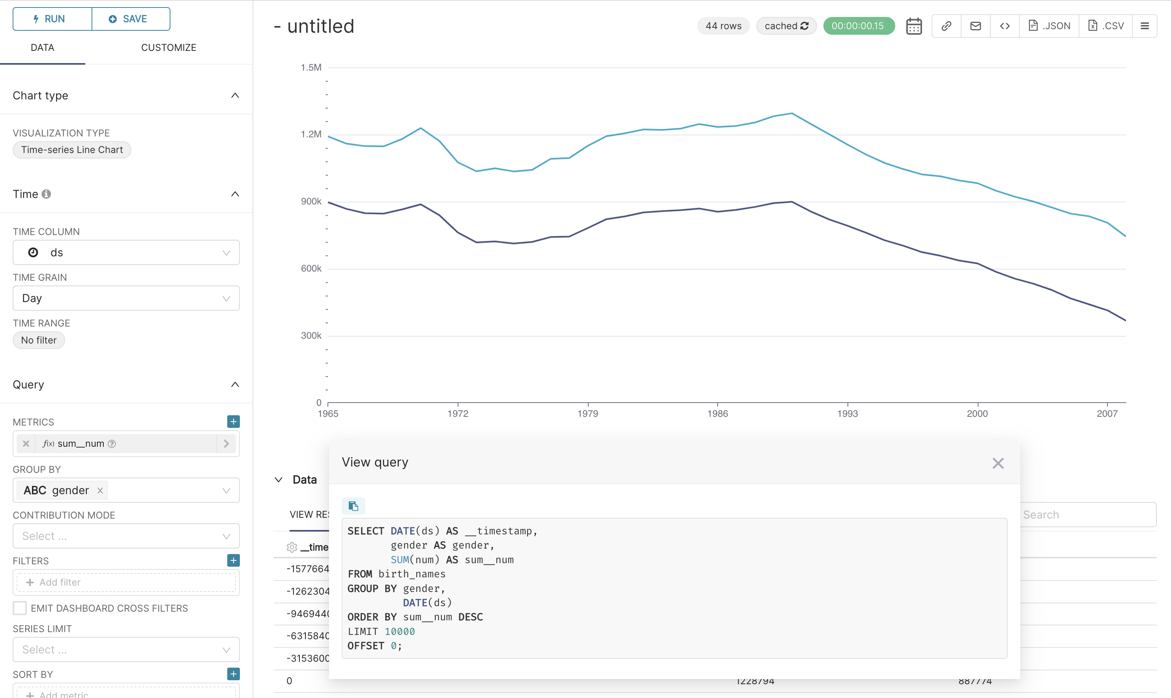This screenshot has width=1171, height=698.
Task: Remove the gender group by chip
Action: pyautogui.click(x=100, y=490)
